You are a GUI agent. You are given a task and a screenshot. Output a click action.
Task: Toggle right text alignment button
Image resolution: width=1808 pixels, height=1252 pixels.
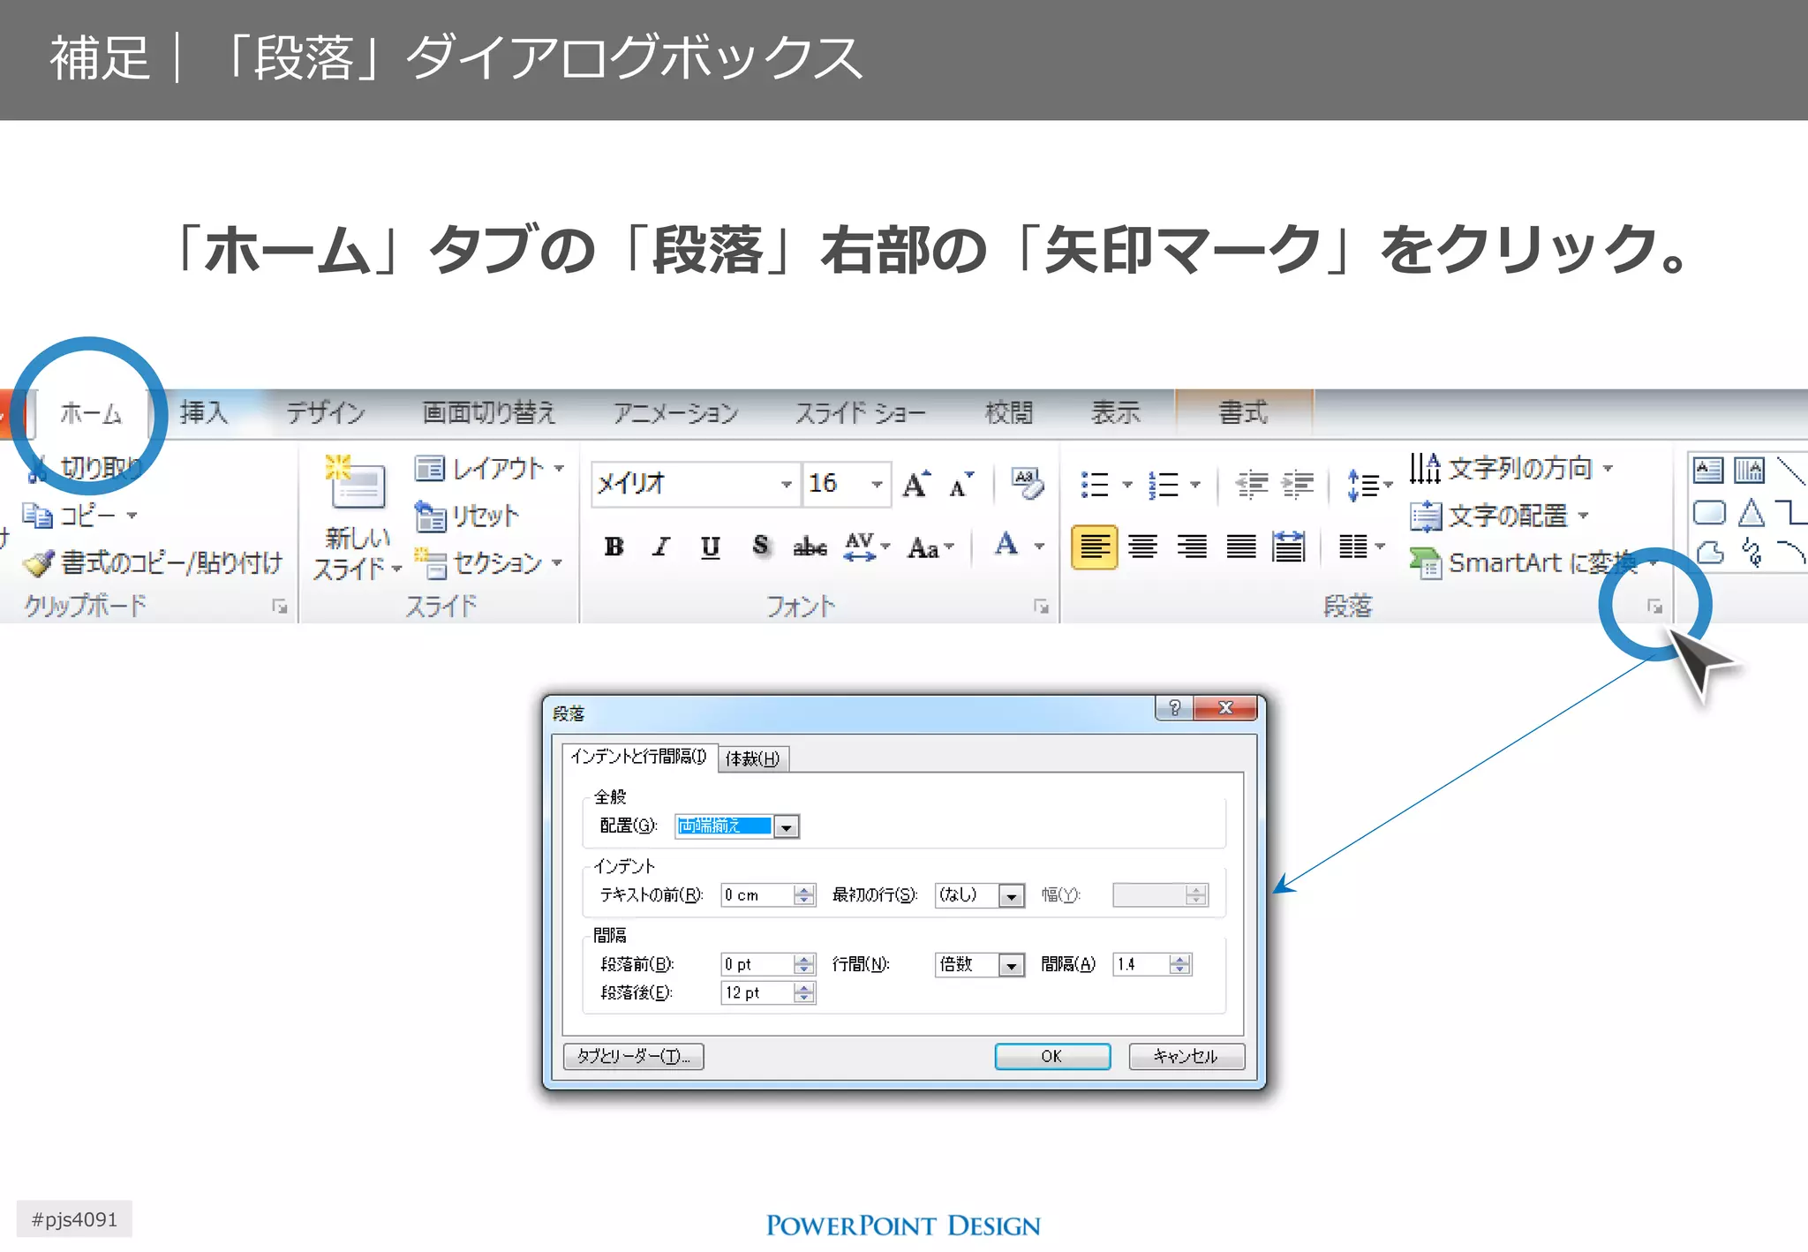1192,547
